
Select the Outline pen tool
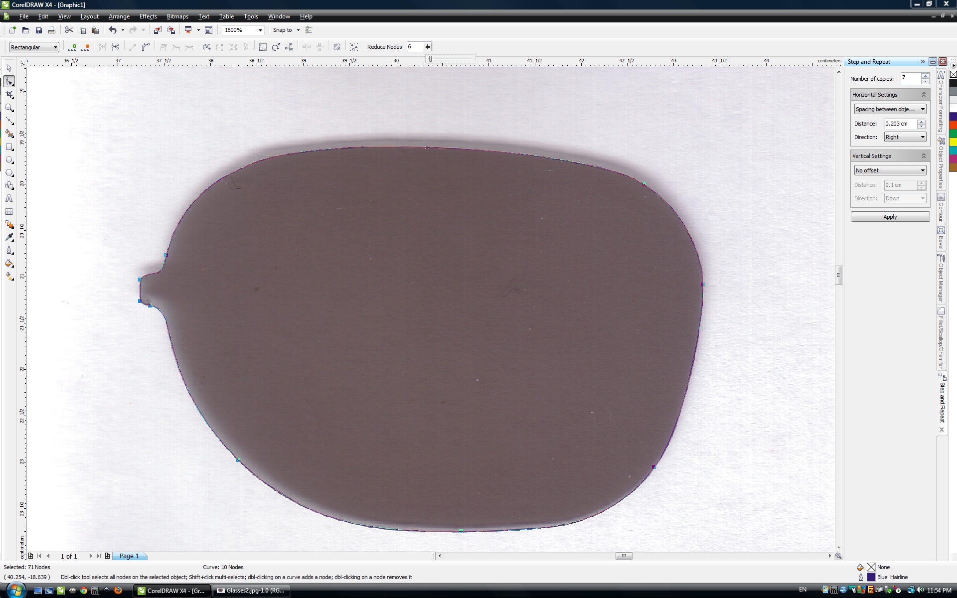(9, 250)
